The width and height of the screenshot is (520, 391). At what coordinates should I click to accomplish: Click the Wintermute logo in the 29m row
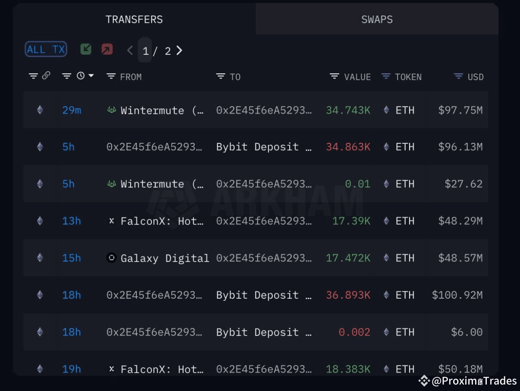[112, 110]
